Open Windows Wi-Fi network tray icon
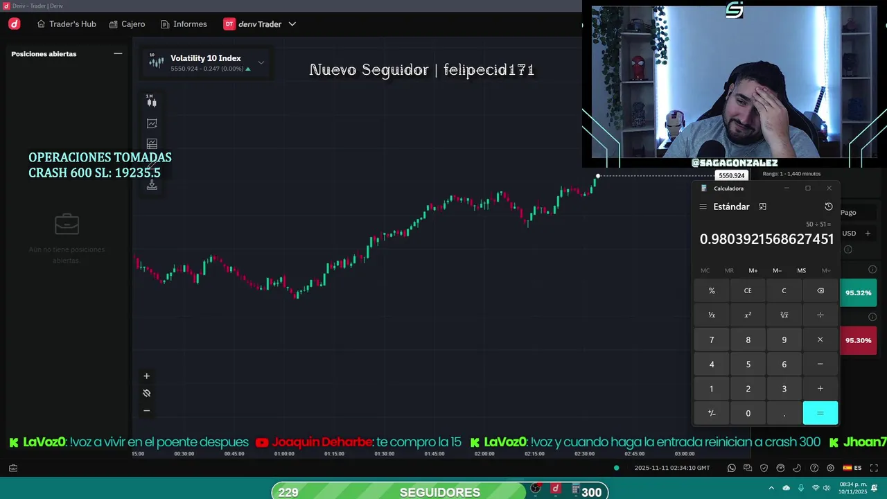887x499 pixels. coord(816,488)
